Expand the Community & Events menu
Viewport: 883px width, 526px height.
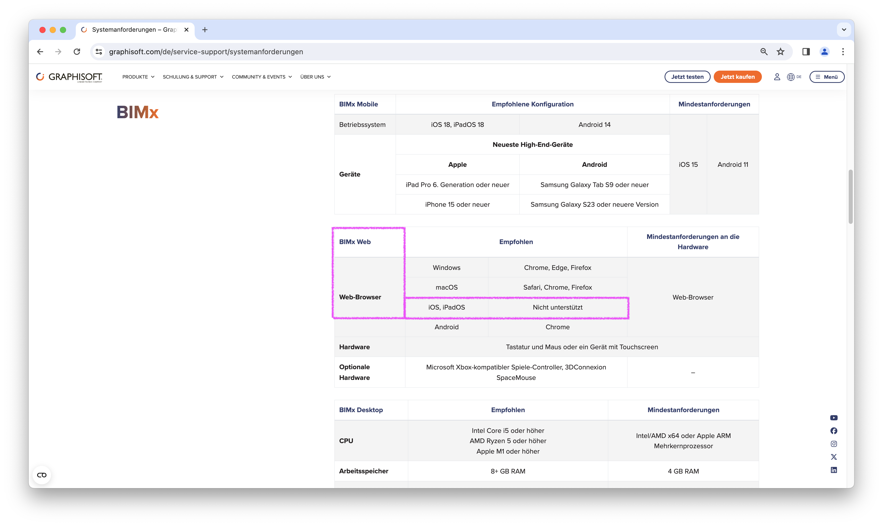click(262, 77)
